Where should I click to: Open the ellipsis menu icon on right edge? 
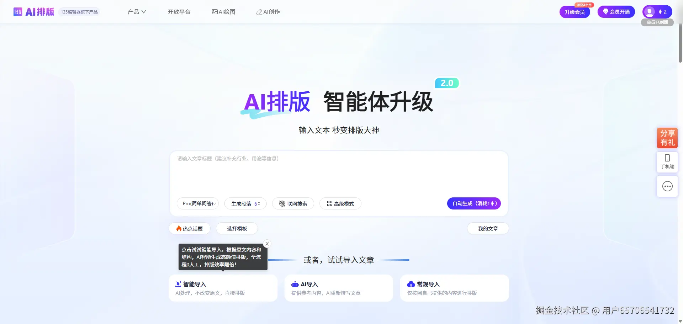point(667,186)
